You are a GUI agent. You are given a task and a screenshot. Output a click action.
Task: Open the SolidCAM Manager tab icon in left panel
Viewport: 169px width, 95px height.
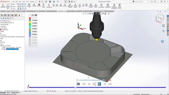[19, 15]
